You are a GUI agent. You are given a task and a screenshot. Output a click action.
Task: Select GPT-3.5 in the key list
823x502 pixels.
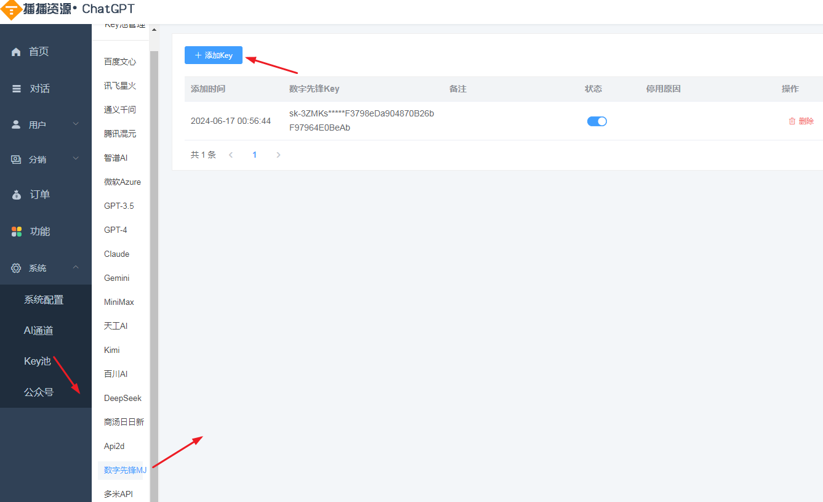click(120, 206)
